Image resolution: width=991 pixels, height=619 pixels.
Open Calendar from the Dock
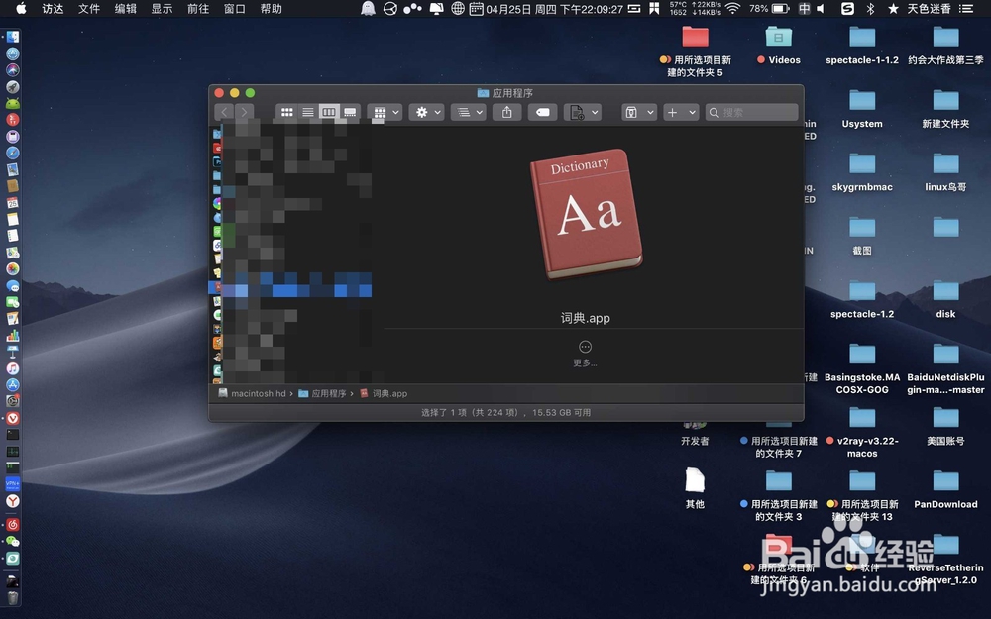13,203
